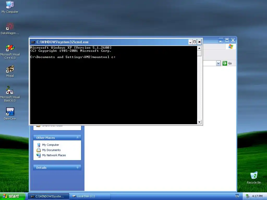Collapse the Other Places panel
The height and width of the screenshot is (200, 267).
[77, 137]
